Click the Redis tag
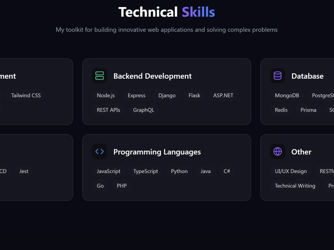This screenshot has height=250, width=334. (x=281, y=110)
